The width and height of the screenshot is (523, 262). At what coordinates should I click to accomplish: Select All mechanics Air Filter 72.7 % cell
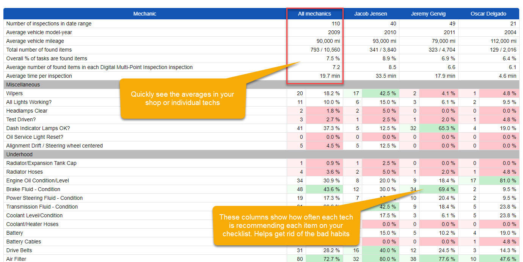[325, 259]
